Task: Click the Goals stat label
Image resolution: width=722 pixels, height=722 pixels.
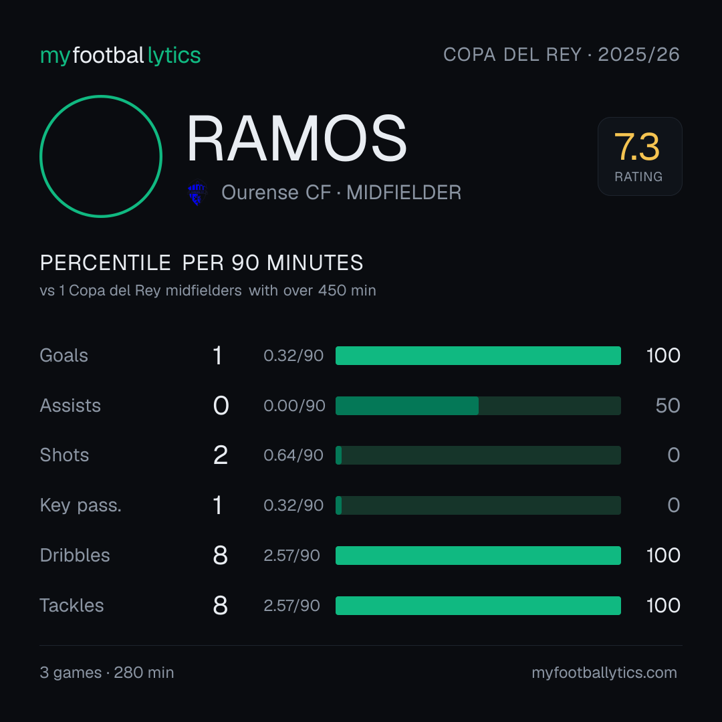Action: 64,356
